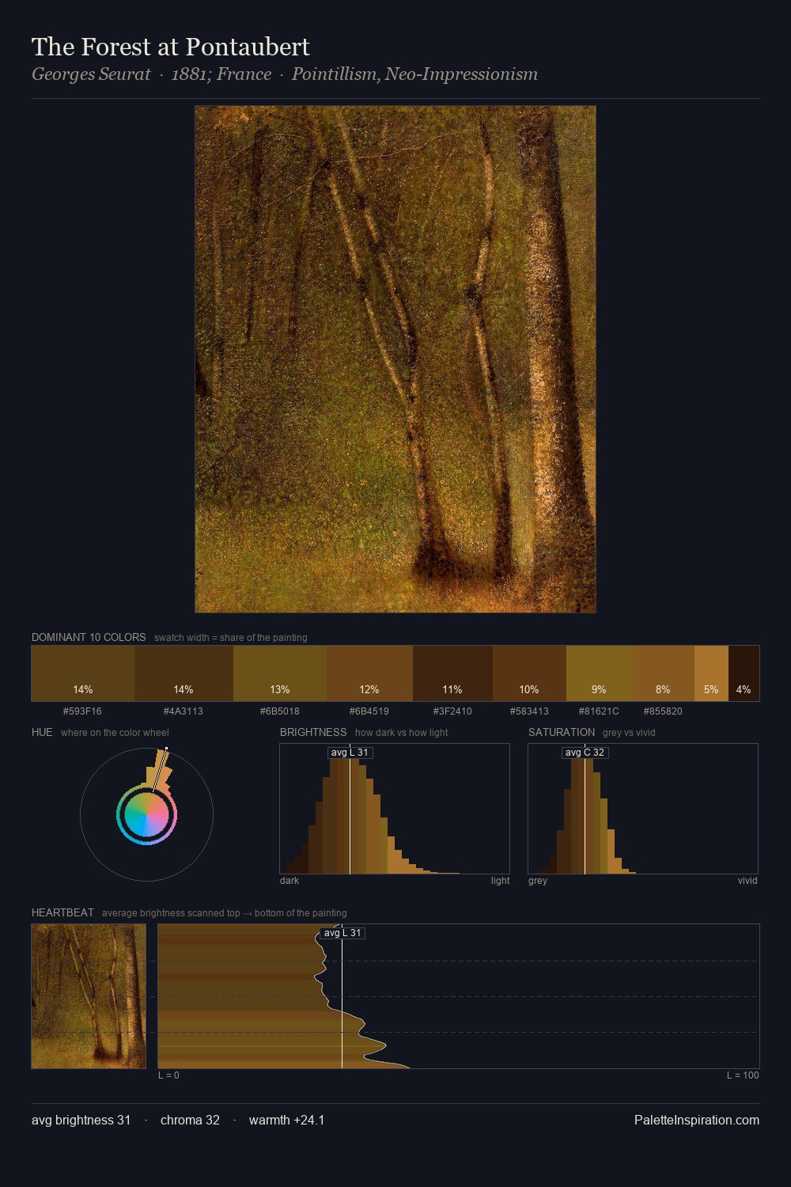Click 'where on the color wheel' caption
Screen dimensions: 791x1187
click(x=115, y=733)
